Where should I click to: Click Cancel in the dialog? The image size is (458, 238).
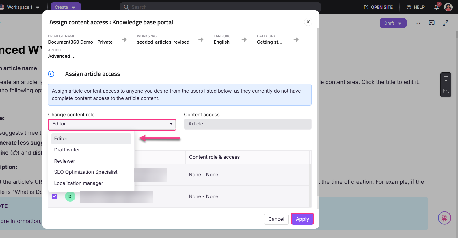tap(276, 219)
